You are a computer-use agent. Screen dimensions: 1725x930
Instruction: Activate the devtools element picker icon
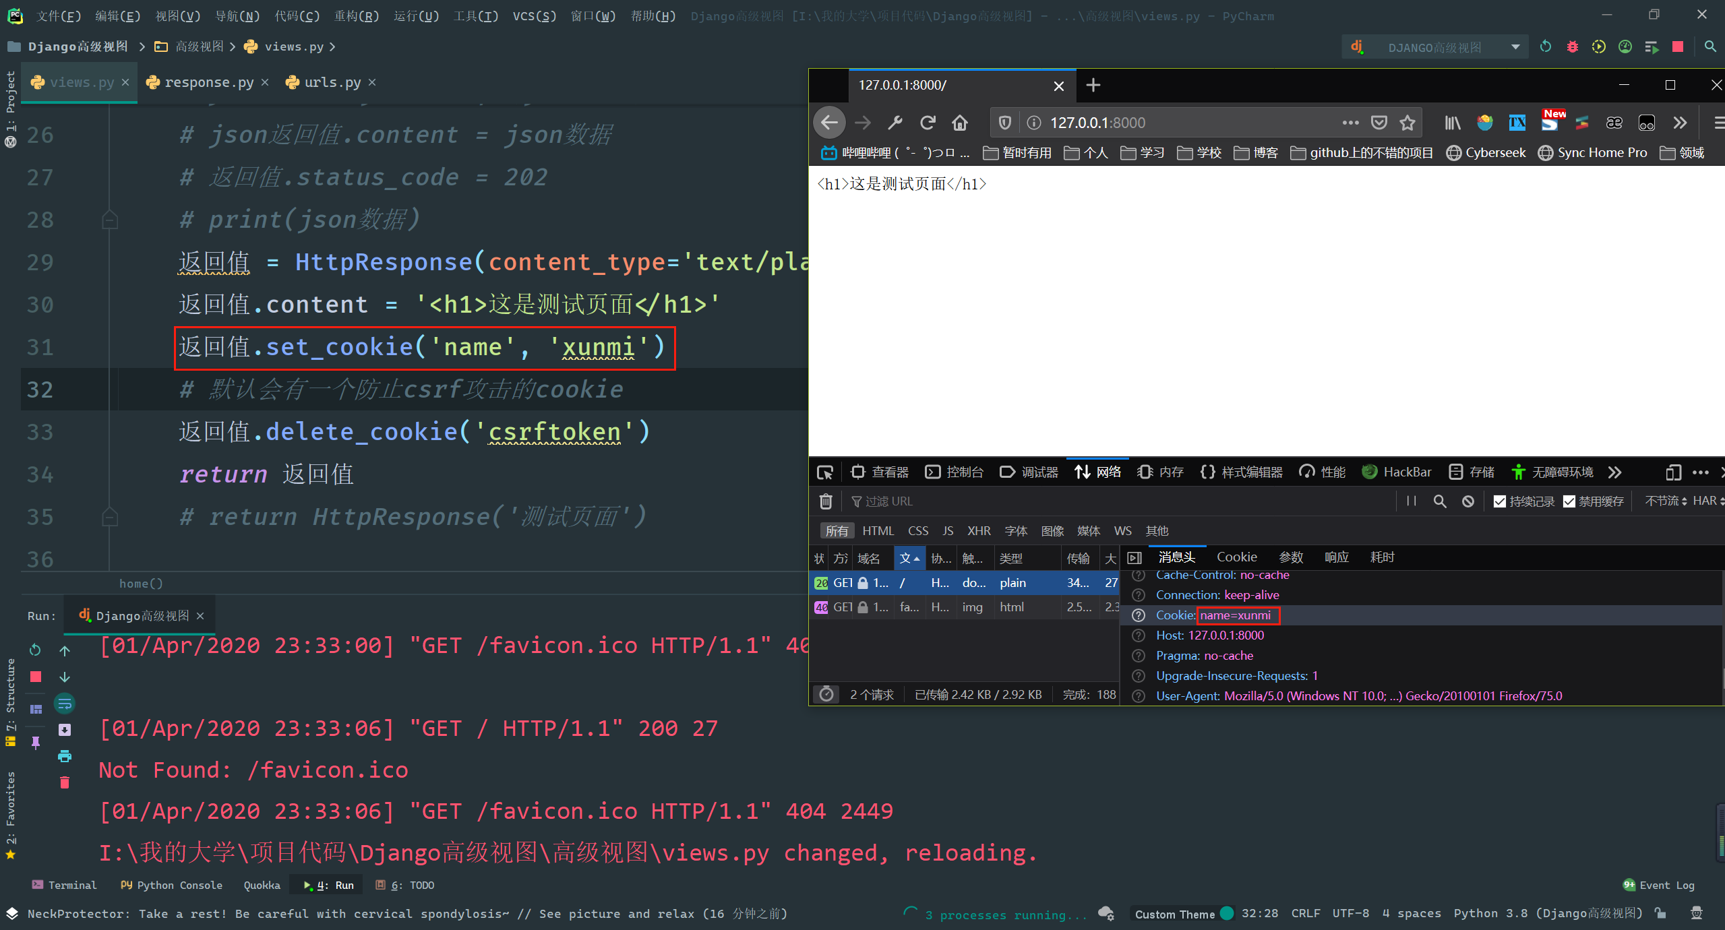(x=825, y=472)
